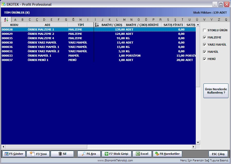Click the www.EkonomikTeknoloji.com link
This screenshot has width=231, height=164.
(x=115, y=160)
